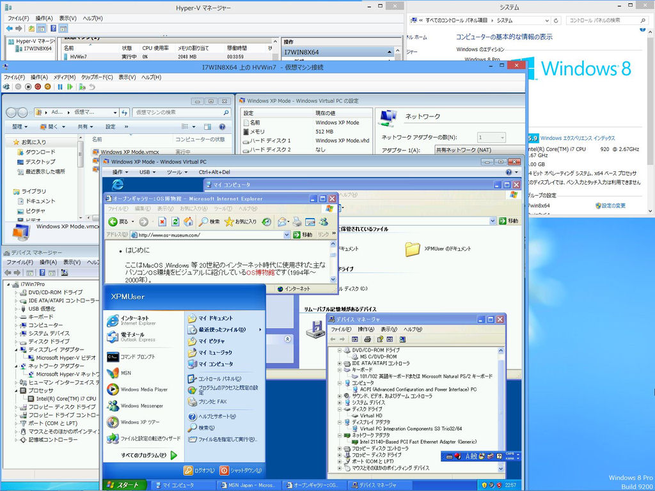The width and height of the screenshot is (655, 491).
Task: Click シャットダウン in XP Start menu
Action: [x=241, y=470]
